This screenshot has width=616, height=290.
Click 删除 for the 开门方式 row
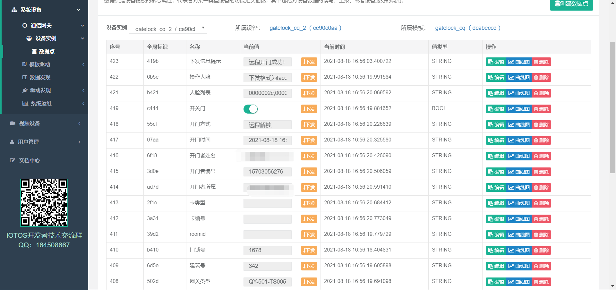[x=542, y=125]
